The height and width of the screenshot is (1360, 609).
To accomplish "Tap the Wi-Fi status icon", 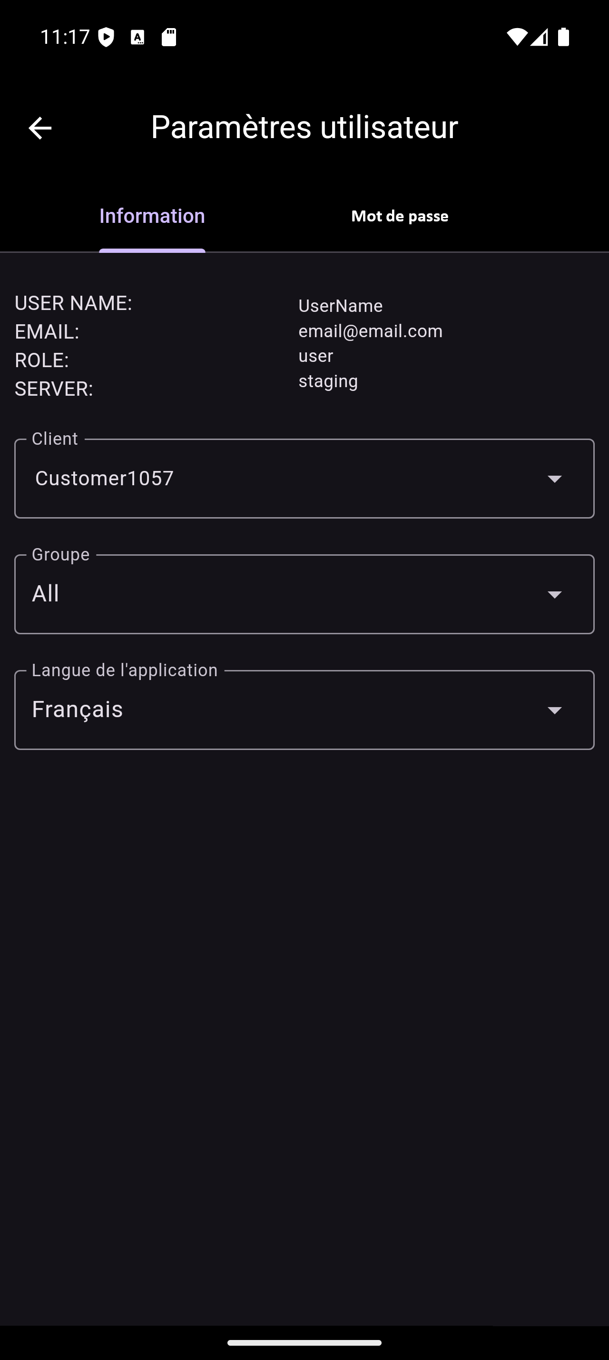I will click(516, 37).
